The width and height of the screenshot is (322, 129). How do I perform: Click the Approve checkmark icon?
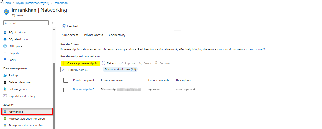(121, 63)
